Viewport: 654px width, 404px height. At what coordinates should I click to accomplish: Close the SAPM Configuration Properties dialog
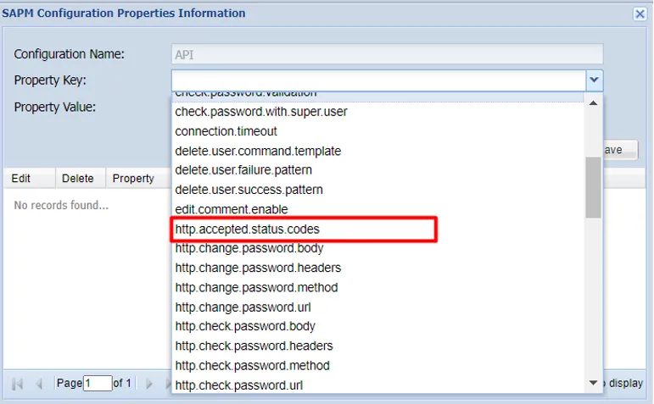point(640,14)
